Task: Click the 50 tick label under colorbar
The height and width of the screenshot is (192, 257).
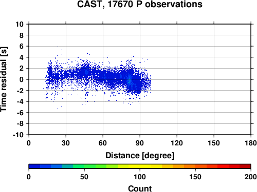Action: point(84,177)
